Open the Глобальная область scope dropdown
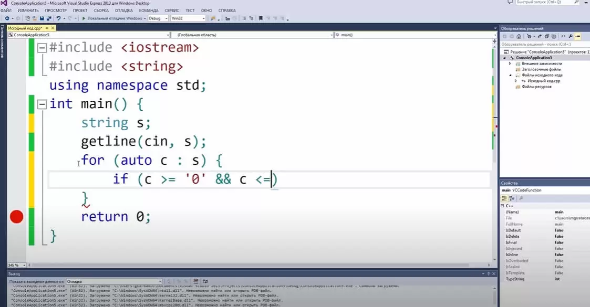This screenshot has height=307, width=590. tap(252, 35)
